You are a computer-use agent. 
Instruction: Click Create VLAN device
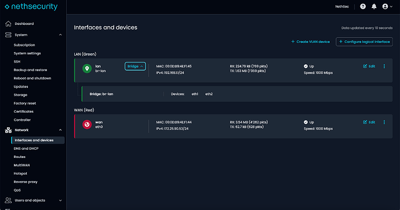(x=311, y=42)
